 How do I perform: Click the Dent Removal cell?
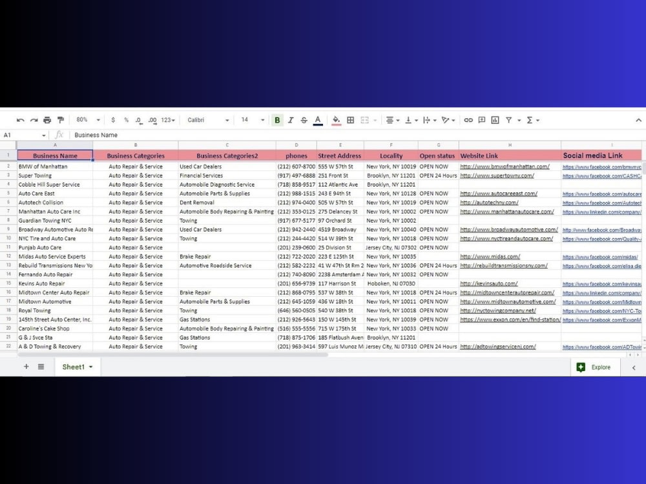[x=227, y=203]
